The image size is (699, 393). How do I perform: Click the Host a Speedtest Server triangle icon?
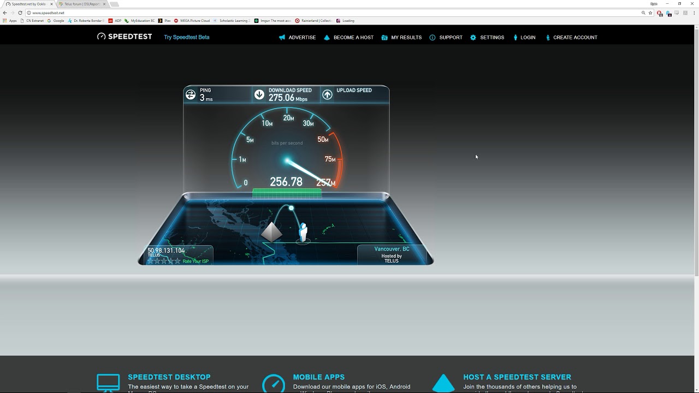pos(443,383)
